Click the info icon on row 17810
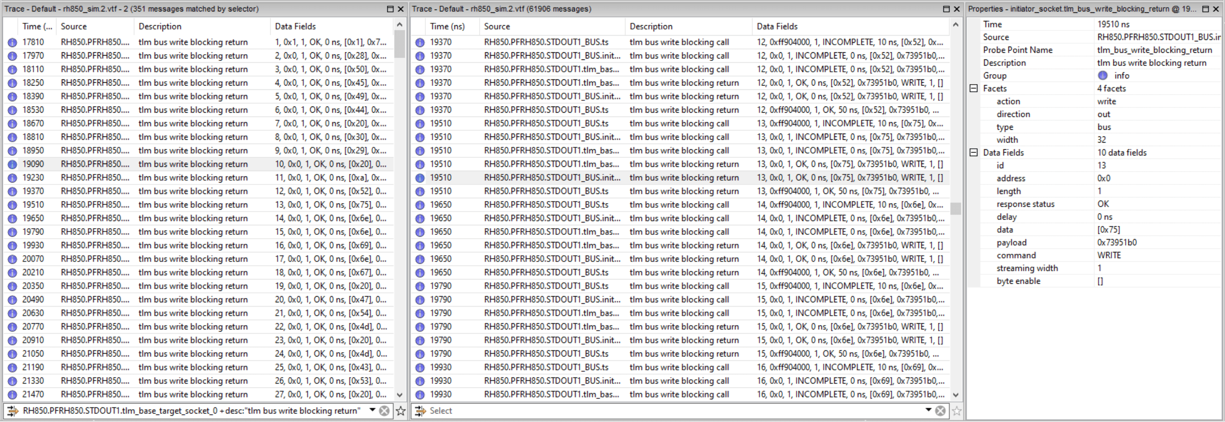 click(x=12, y=42)
